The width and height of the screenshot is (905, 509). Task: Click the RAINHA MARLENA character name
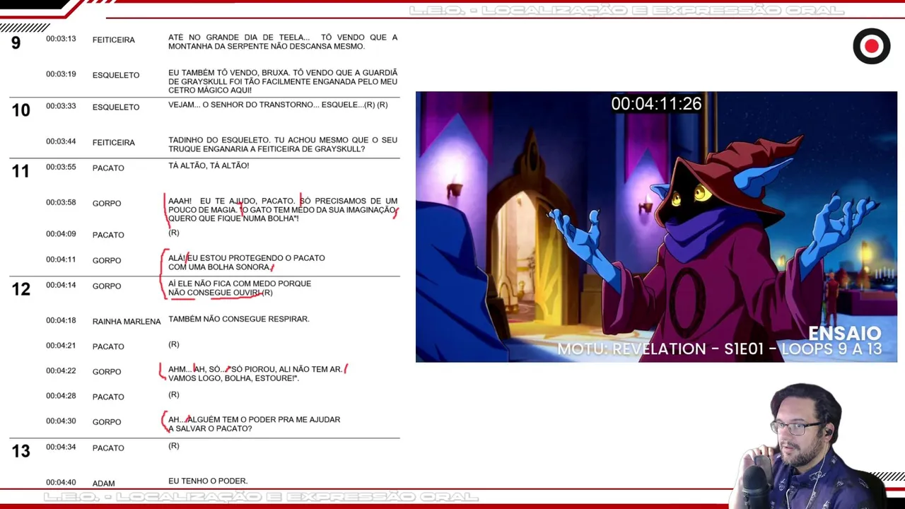(x=127, y=322)
